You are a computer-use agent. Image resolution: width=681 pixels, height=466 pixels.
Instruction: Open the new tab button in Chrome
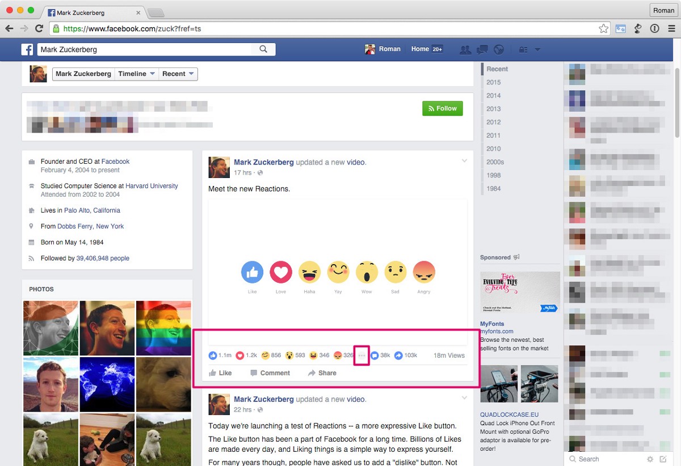click(x=155, y=12)
